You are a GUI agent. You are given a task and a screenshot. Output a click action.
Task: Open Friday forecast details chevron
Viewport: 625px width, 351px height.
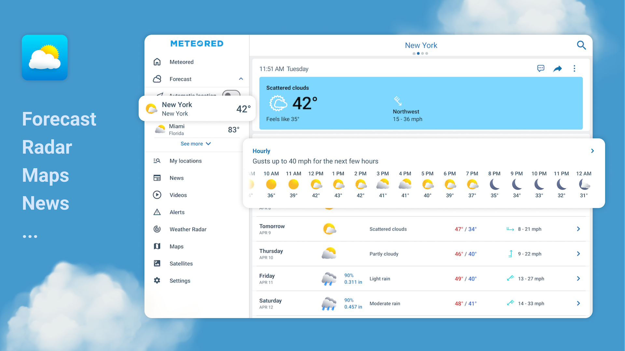click(578, 279)
